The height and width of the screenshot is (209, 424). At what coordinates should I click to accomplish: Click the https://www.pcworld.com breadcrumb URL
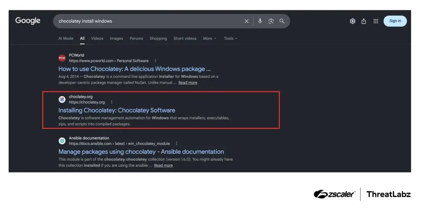(109, 60)
